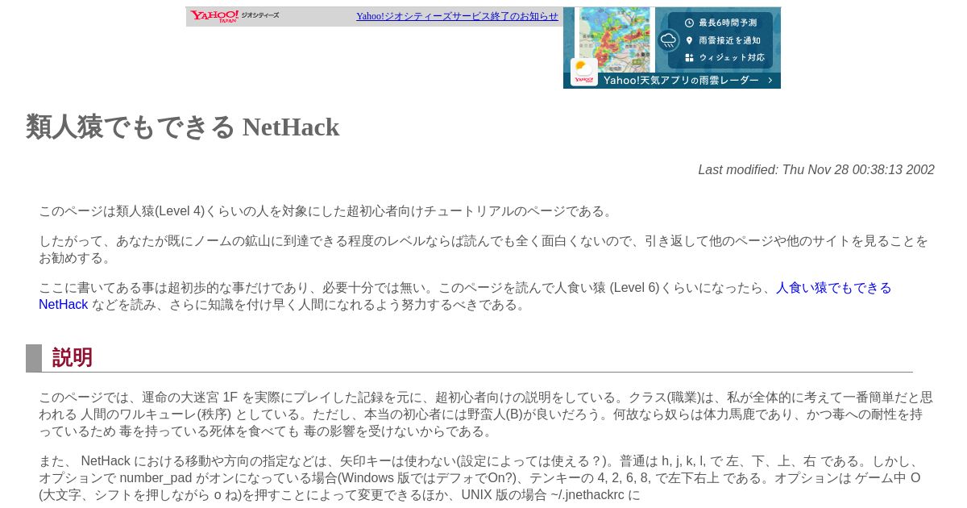
Task: Click the paragraph starting したがって、あなたが既に
Action: 483,249
